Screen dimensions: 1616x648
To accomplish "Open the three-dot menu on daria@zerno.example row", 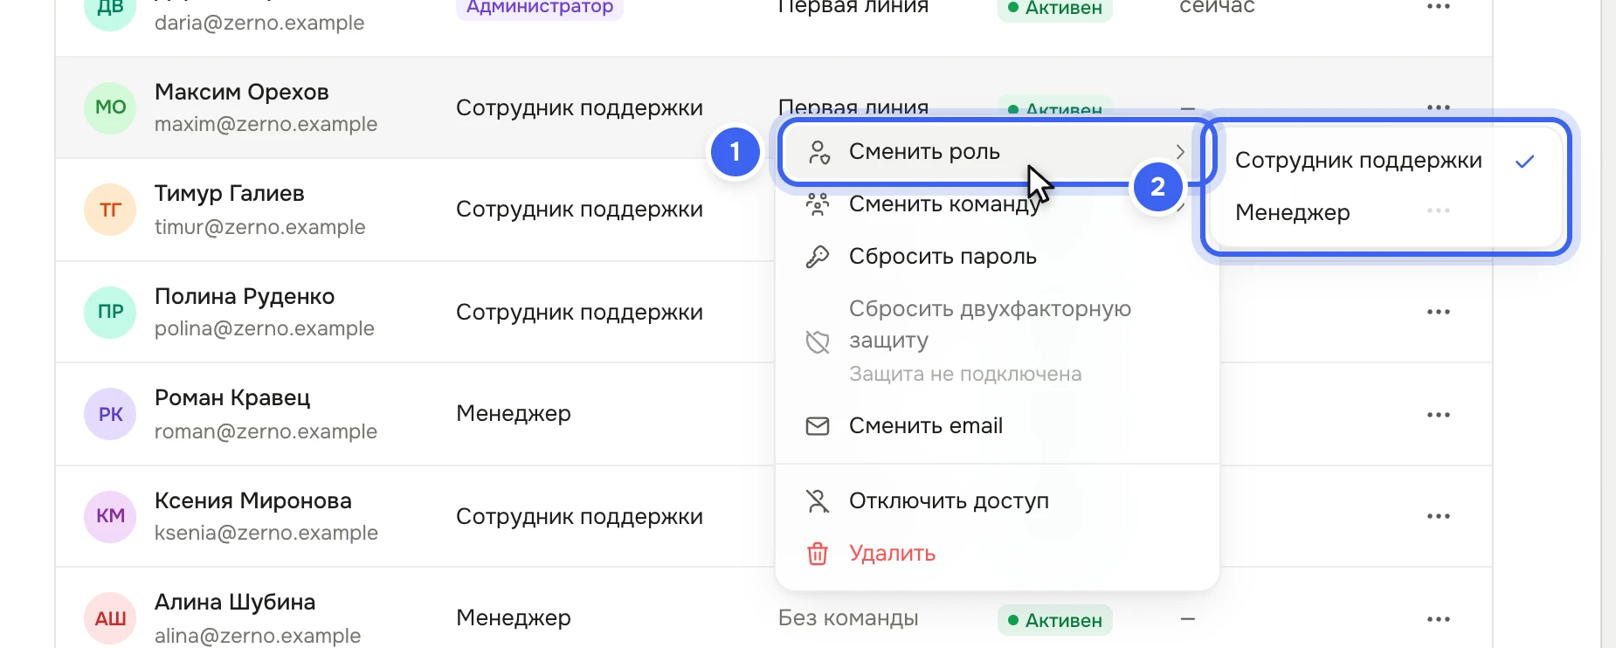I will [x=1438, y=7].
